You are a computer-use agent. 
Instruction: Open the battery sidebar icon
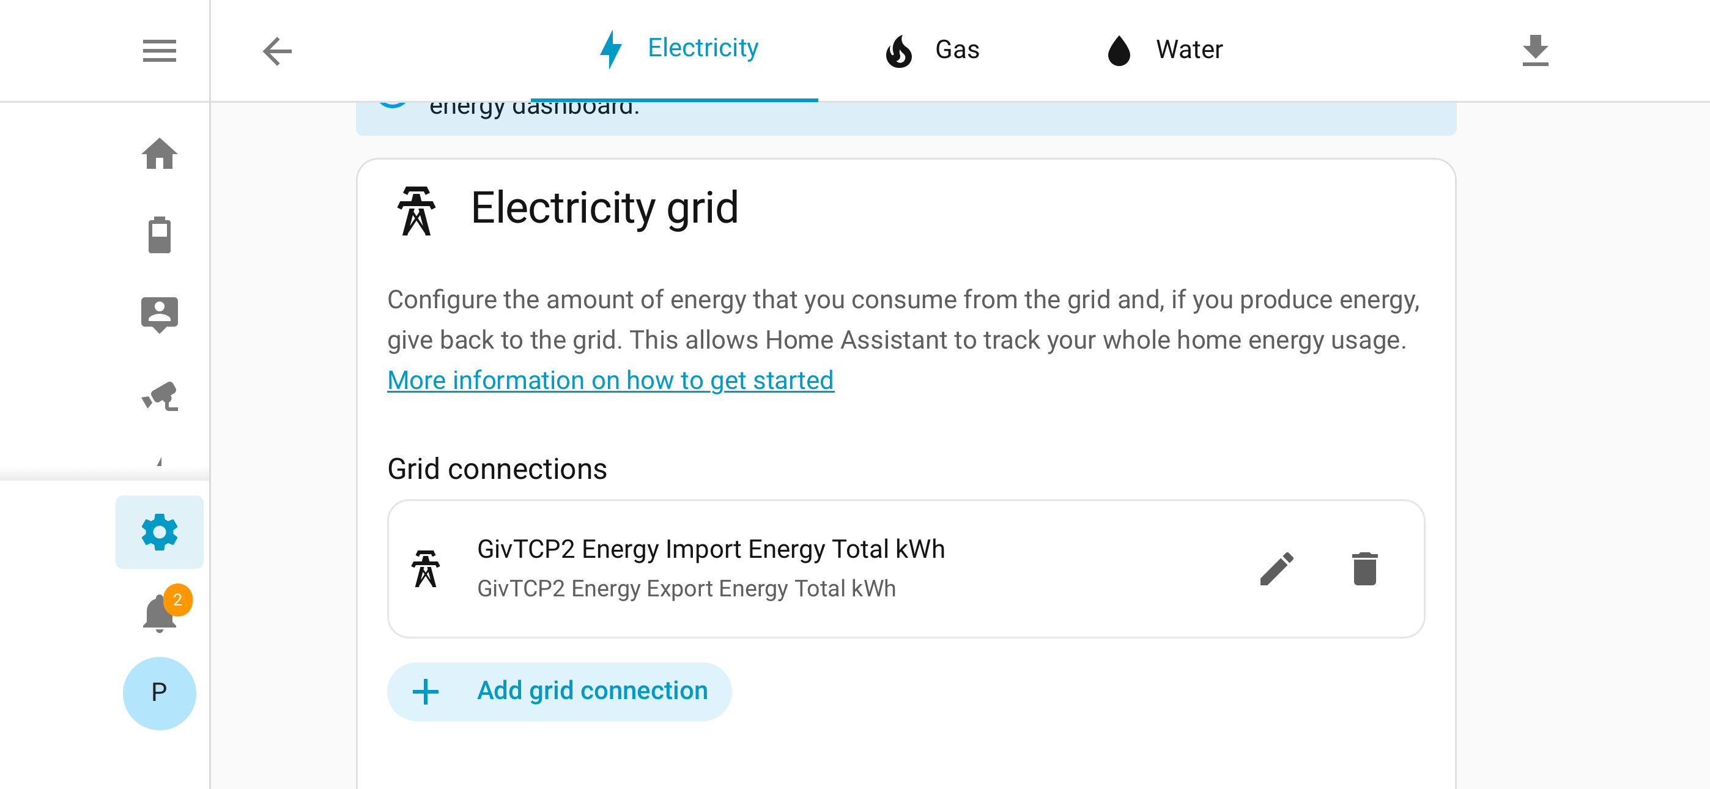click(159, 234)
